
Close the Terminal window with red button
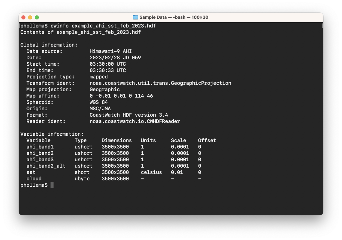coord(23,17)
